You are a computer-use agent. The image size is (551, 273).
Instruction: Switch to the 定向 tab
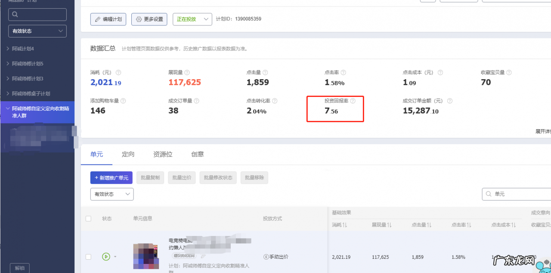tap(128, 154)
